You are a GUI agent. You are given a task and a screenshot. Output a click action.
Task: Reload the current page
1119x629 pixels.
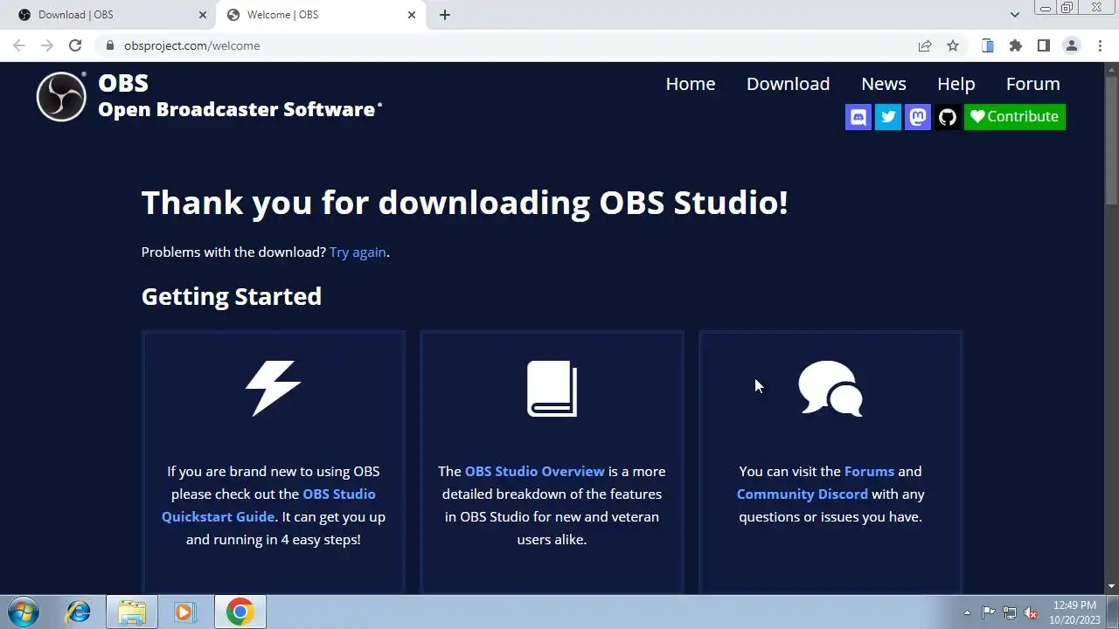[x=75, y=45]
